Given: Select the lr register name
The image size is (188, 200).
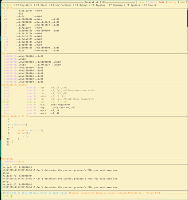Looking at the screenshot, I should pos(5,51).
